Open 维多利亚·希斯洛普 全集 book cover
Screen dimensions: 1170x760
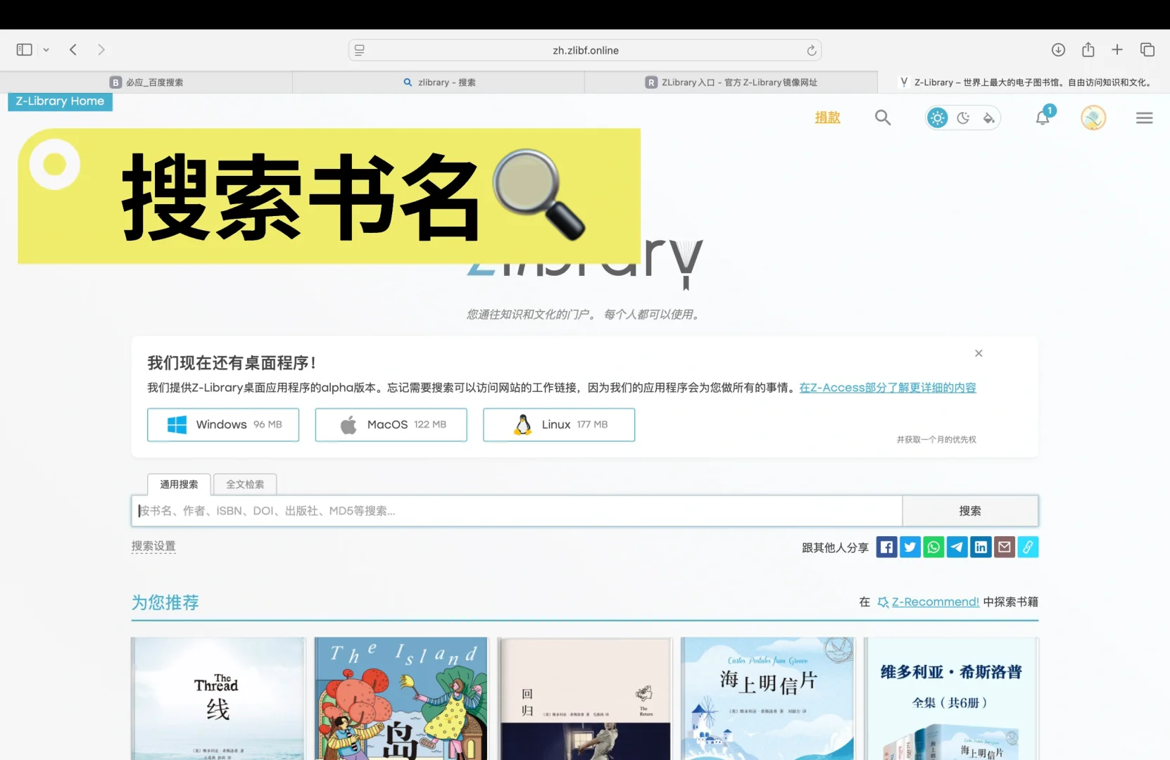[951, 699]
